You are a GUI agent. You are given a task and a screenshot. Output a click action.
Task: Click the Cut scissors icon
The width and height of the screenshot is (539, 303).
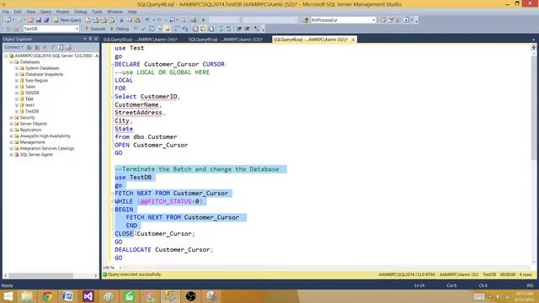(x=121, y=20)
